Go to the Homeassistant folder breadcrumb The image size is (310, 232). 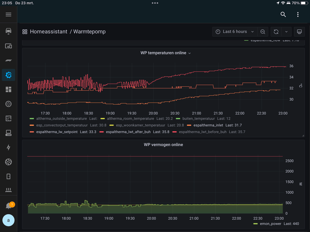click(x=48, y=32)
